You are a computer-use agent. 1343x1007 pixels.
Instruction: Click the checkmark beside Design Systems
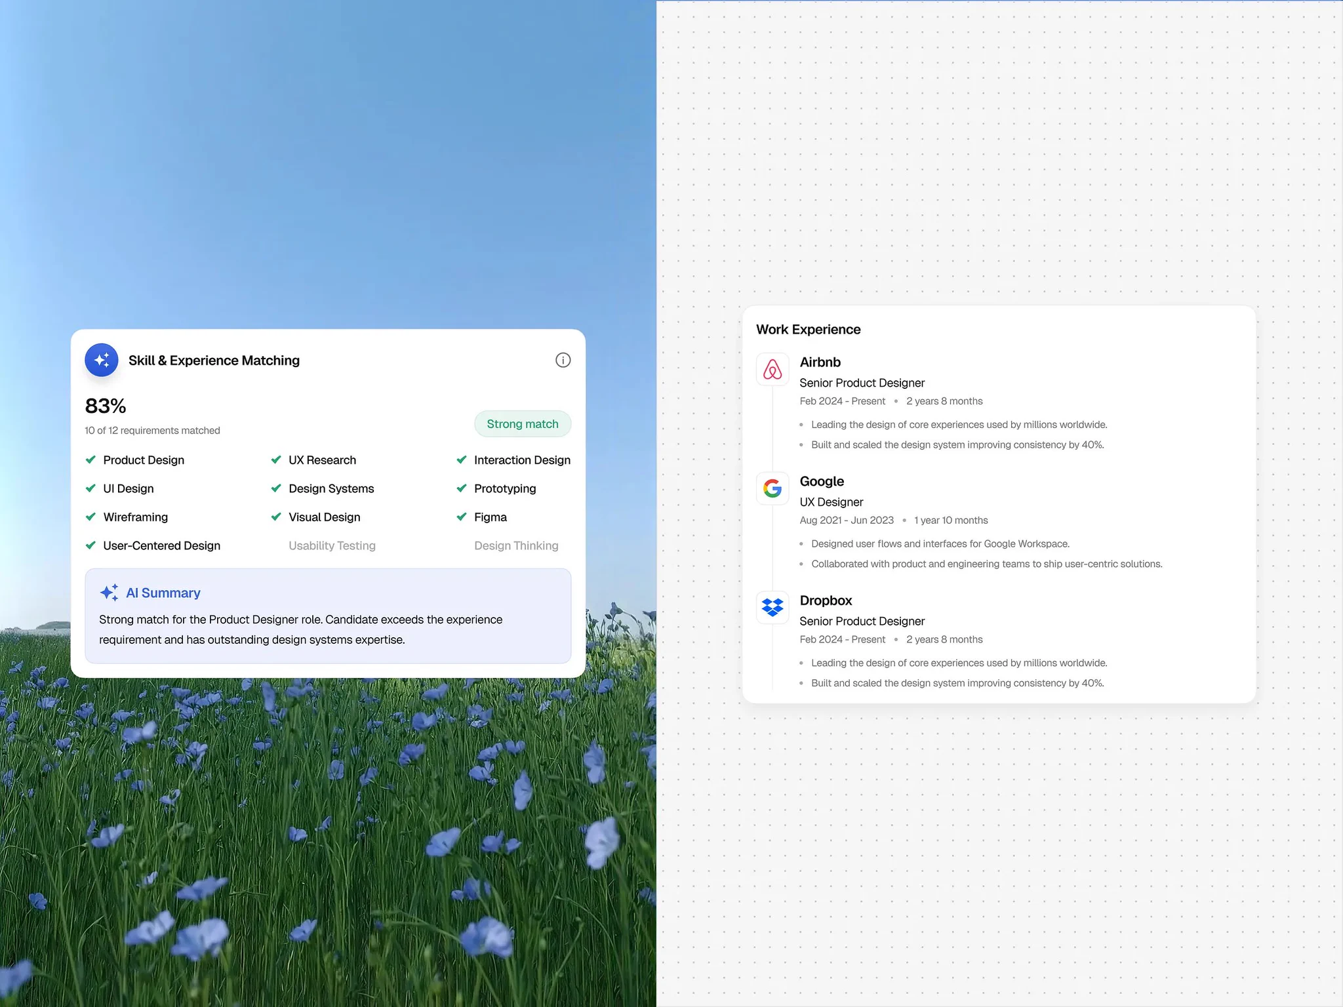pos(276,488)
